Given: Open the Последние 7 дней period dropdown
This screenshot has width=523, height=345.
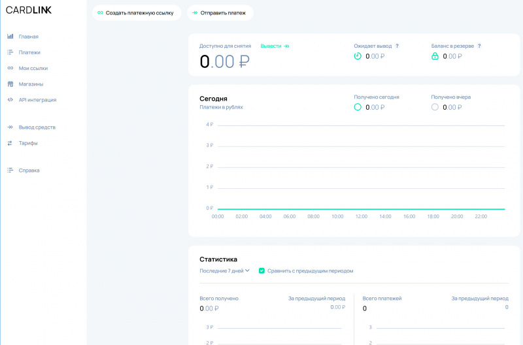Looking at the screenshot, I should 224,271.
